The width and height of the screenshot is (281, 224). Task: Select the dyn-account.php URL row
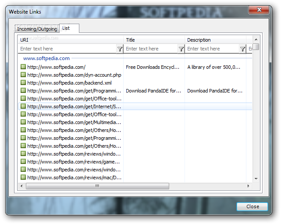(x=135, y=75)
